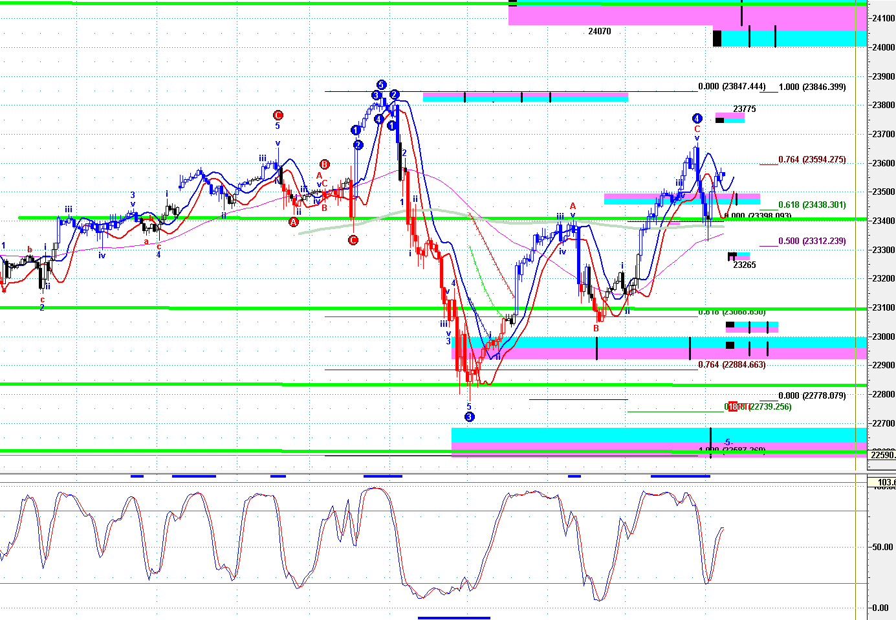Select the 0.764 (22884.663) Fibonacci label
Screen dimensions: 896x620
click(732, 364)
